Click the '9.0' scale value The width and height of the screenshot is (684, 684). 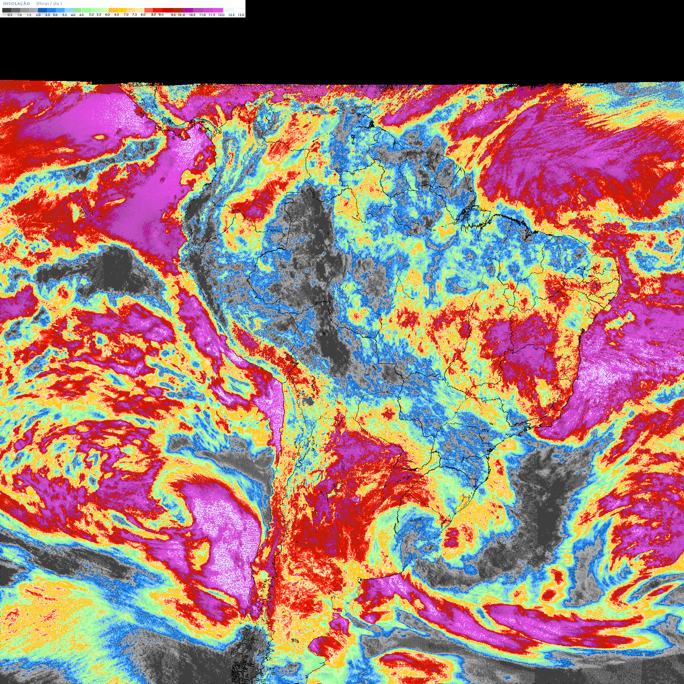pos(161,14)
